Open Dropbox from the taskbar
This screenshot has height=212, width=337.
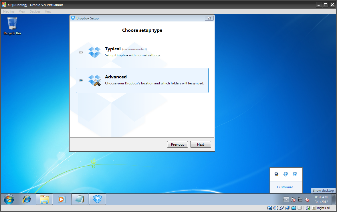[x=97, y=199]
